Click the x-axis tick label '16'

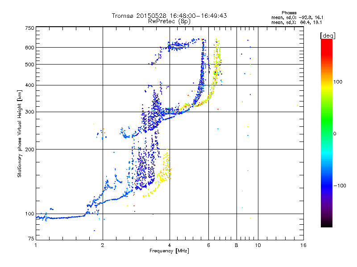(303, 245)
